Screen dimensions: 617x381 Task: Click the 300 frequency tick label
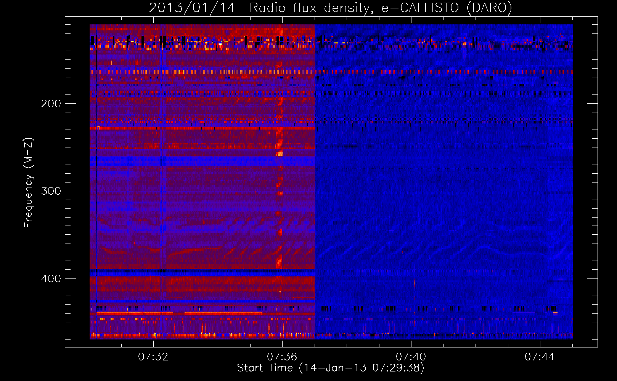point(51,191)
